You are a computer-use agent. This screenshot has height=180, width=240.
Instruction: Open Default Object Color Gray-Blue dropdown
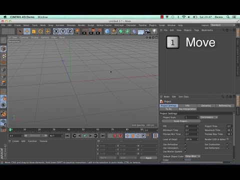click(x=192, y=156)
